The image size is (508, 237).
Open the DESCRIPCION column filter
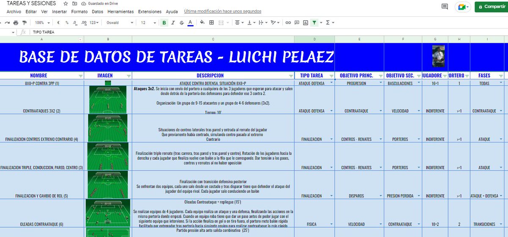point(290,76)
